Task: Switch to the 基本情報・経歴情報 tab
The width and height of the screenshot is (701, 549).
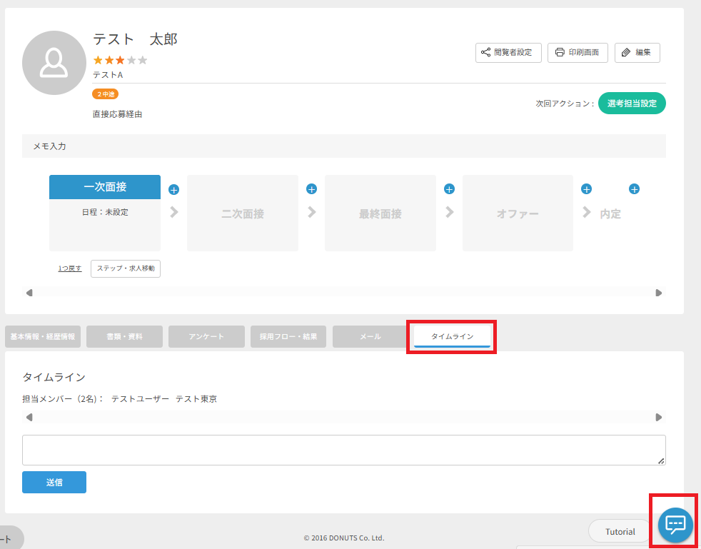Action: (x=42, y=336)
